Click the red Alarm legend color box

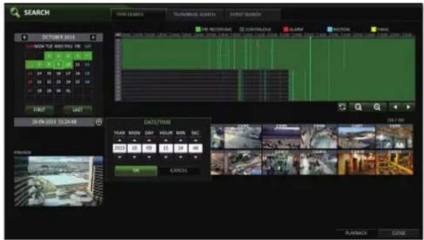(x=286, y=29)
